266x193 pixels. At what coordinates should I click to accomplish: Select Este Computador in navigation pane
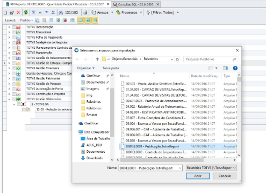[x=97, y=132]
